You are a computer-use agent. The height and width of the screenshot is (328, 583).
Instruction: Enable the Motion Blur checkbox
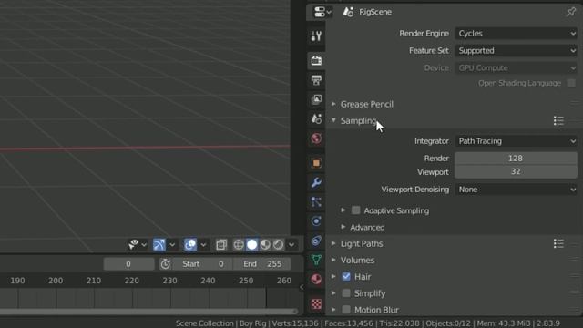click(x=346, y=310)
